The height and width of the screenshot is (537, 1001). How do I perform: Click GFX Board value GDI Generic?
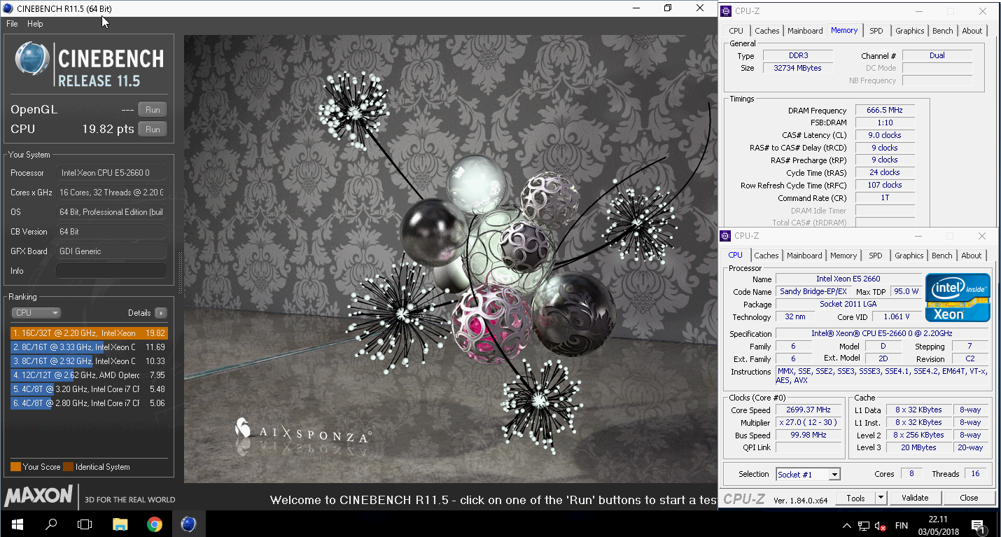pyautogui.click(x=111, y=251)
